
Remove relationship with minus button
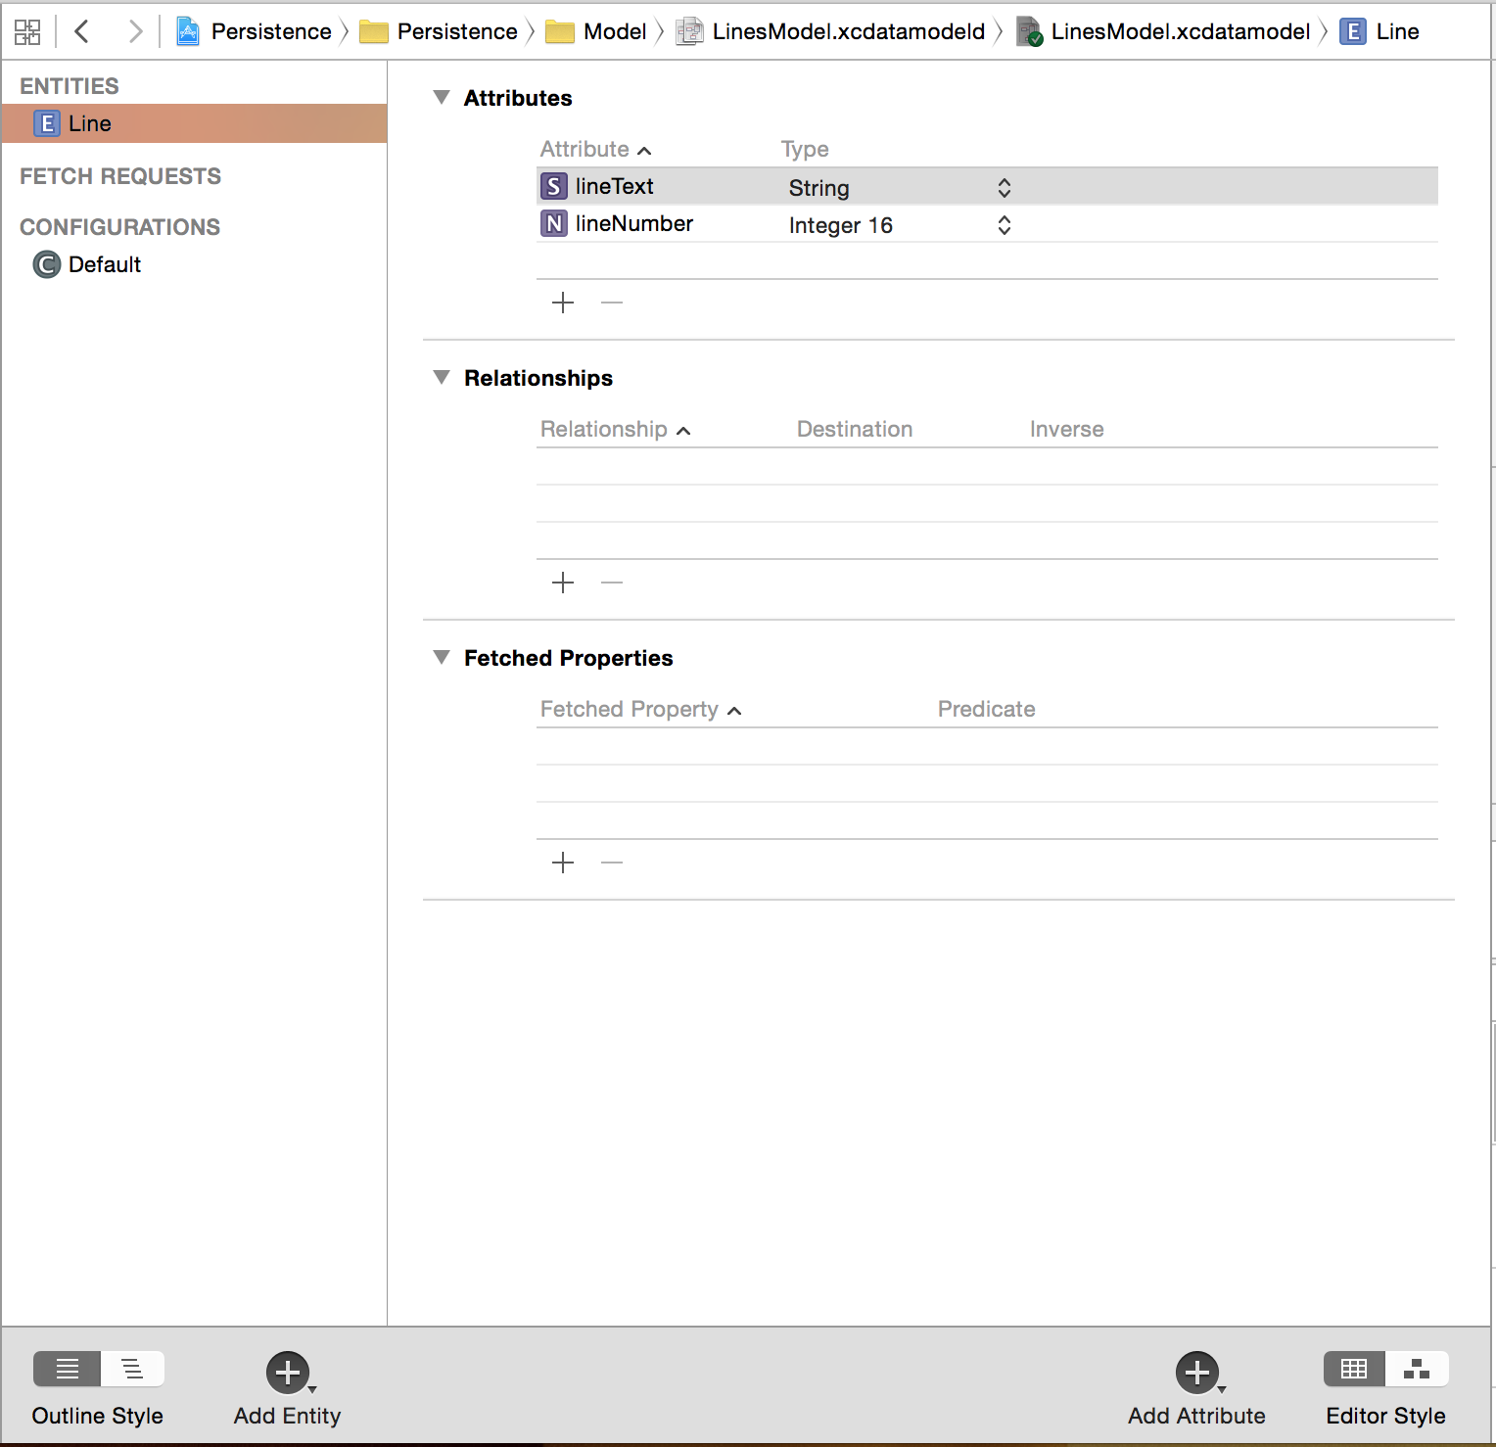612,583
